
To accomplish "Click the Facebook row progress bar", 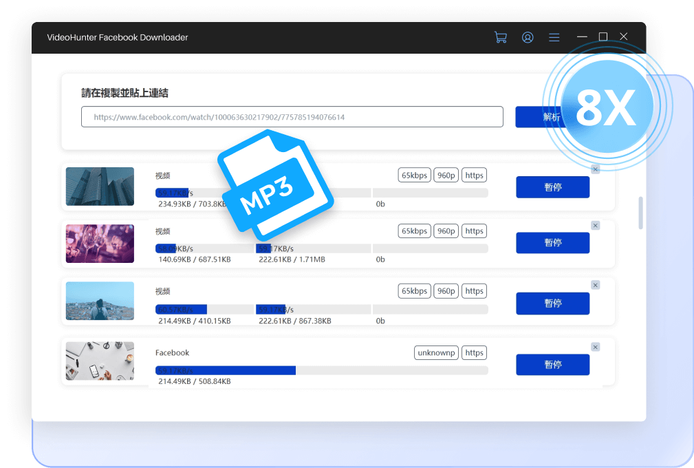I will [x=322, y=370].
